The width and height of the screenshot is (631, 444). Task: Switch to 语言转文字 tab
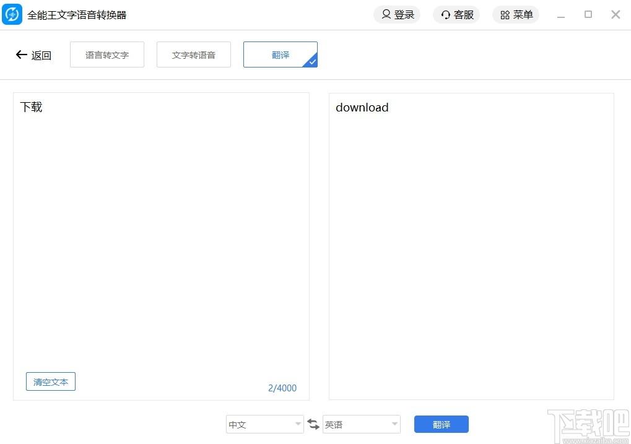[107, 54]
